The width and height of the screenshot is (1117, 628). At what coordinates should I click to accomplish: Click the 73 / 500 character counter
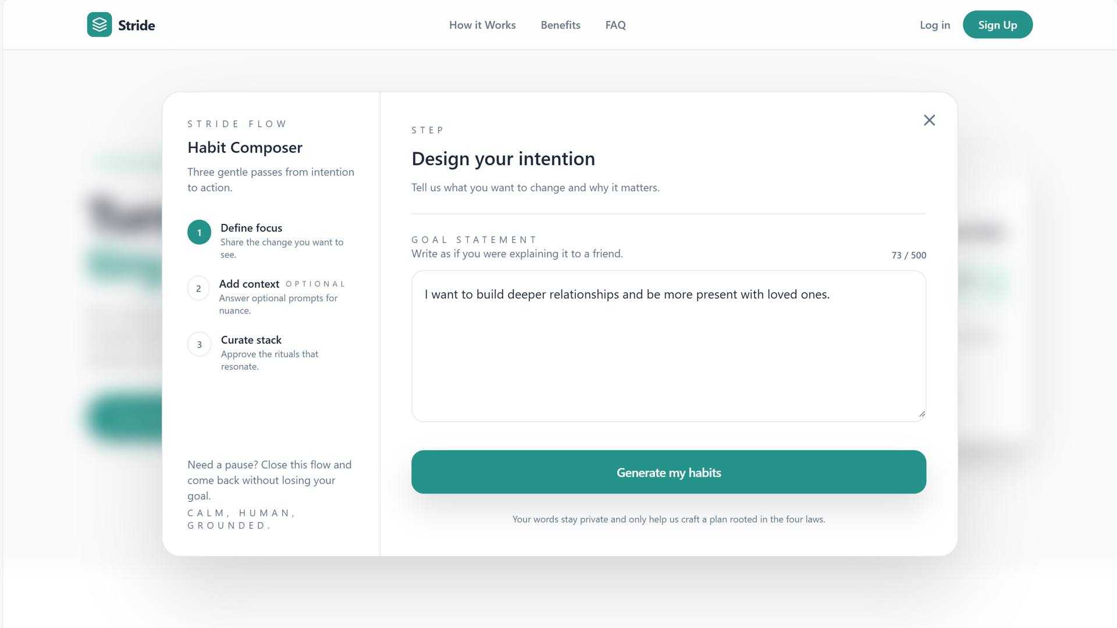point(908,255)
